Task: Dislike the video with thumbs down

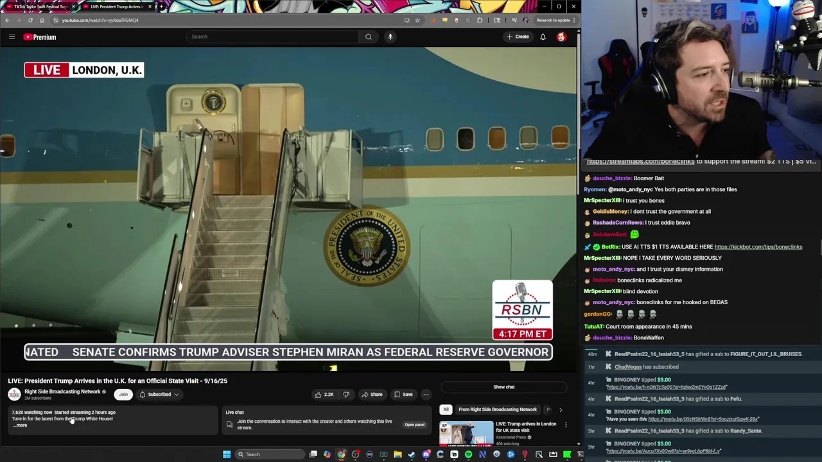Action: 346,395
